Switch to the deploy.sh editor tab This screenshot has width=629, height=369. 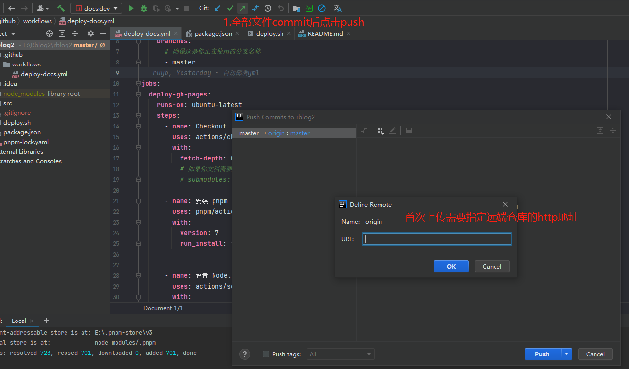click(269, 34)
